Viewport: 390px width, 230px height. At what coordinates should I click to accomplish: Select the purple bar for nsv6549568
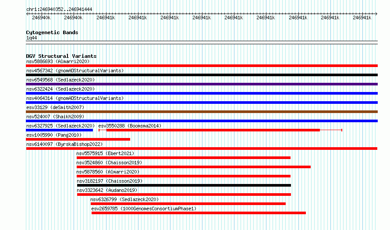(202, 84)
